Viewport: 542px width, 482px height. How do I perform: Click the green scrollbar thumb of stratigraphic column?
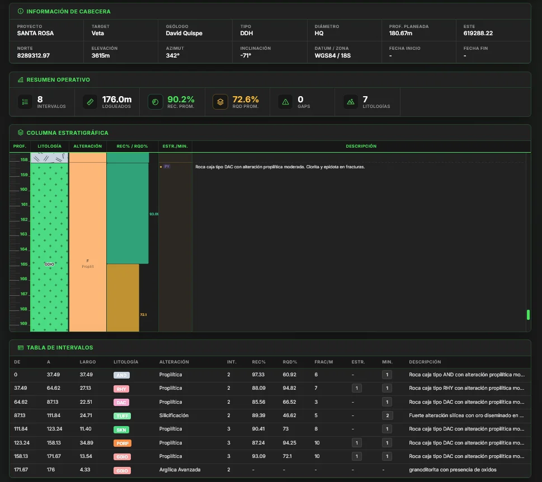tap(528, 315)
